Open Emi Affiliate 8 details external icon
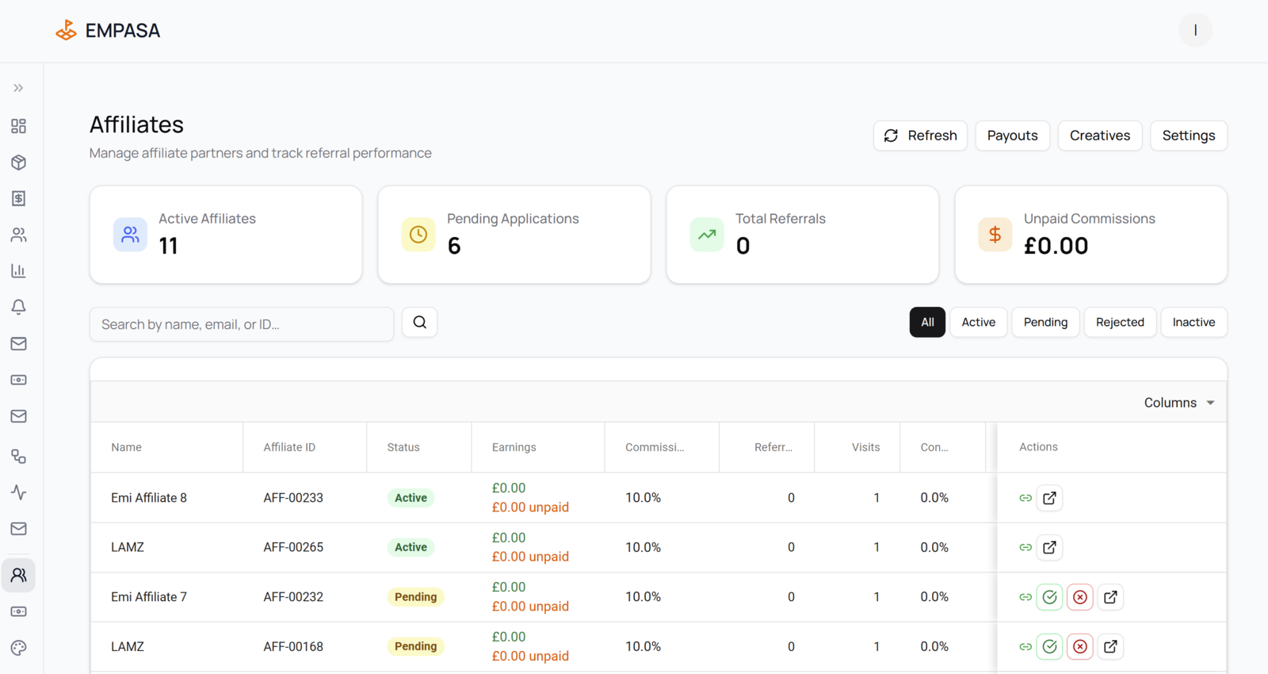The height and width of the screenshot is (674, 1268). point(1049,498)
